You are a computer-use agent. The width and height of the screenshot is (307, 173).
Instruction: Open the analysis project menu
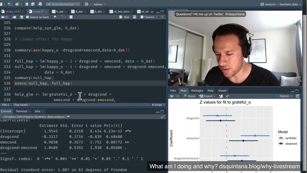281,4
